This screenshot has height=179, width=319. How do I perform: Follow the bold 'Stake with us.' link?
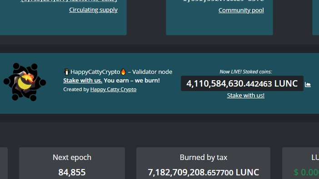click(83, 80)
